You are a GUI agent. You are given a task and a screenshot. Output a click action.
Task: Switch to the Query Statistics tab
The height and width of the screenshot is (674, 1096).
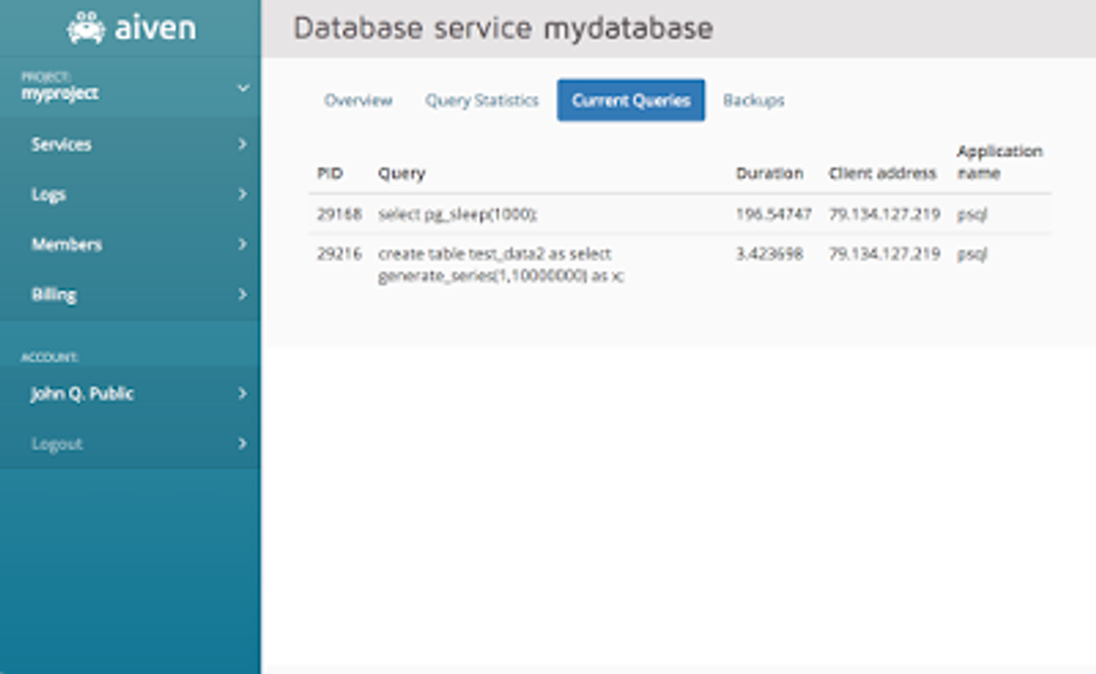click(481, 100)
